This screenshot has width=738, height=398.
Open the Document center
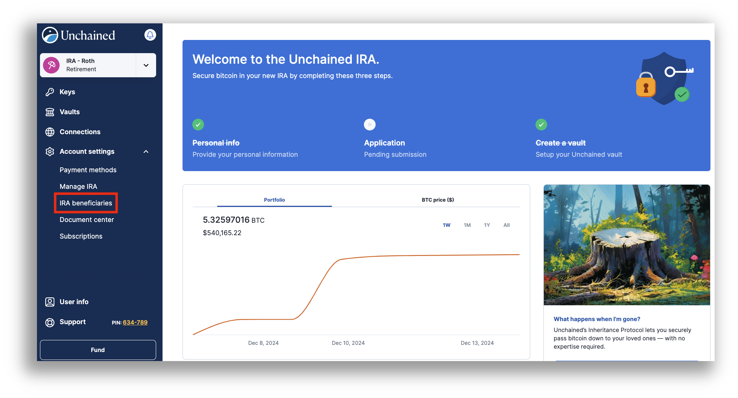(x=87, y=220)
